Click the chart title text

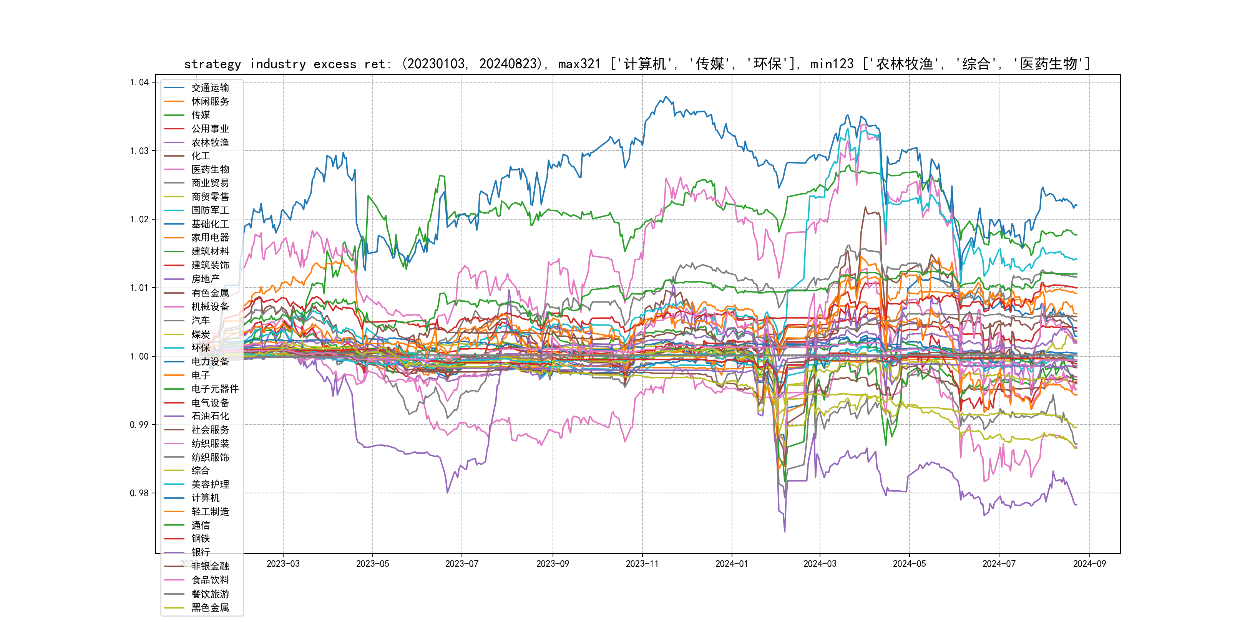coord(637,64)
